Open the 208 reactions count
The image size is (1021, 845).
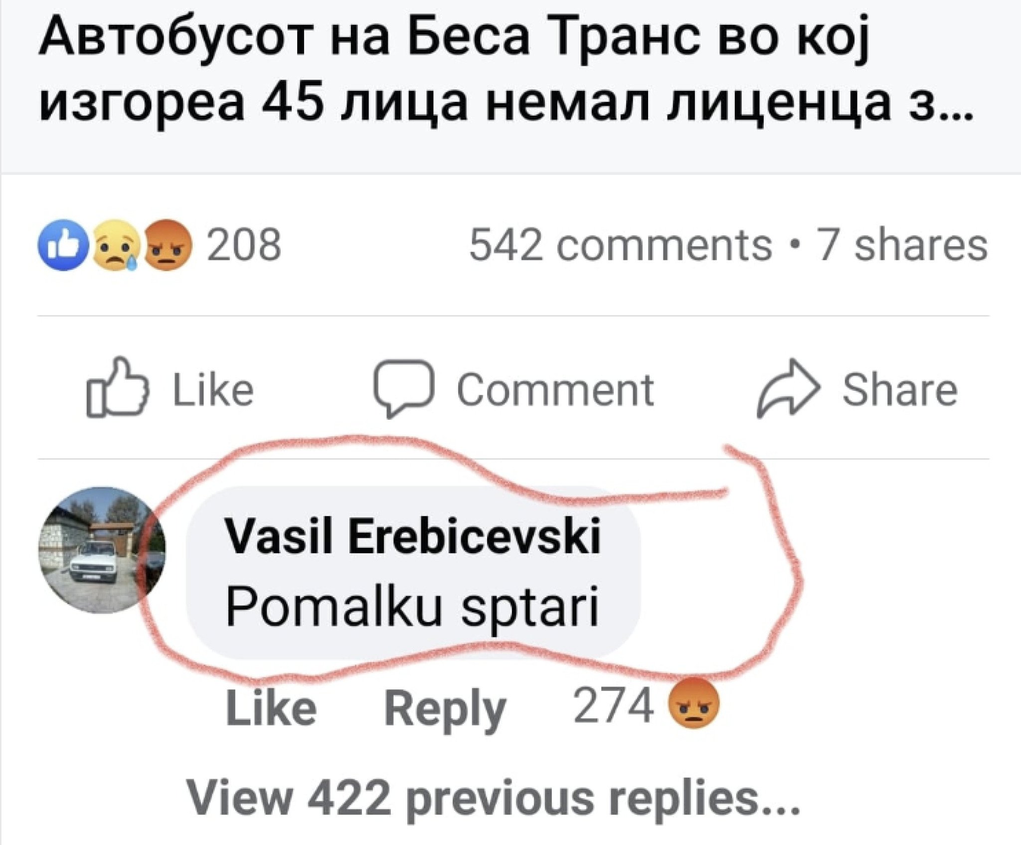coord(244,245)
